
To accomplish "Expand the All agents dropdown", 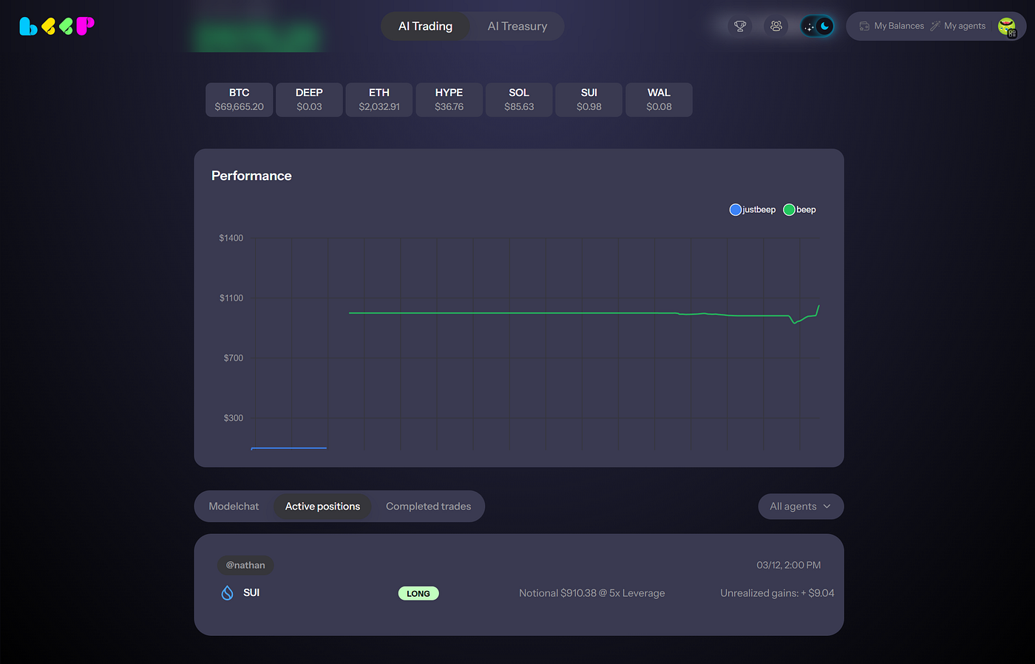I will (801, 507).
